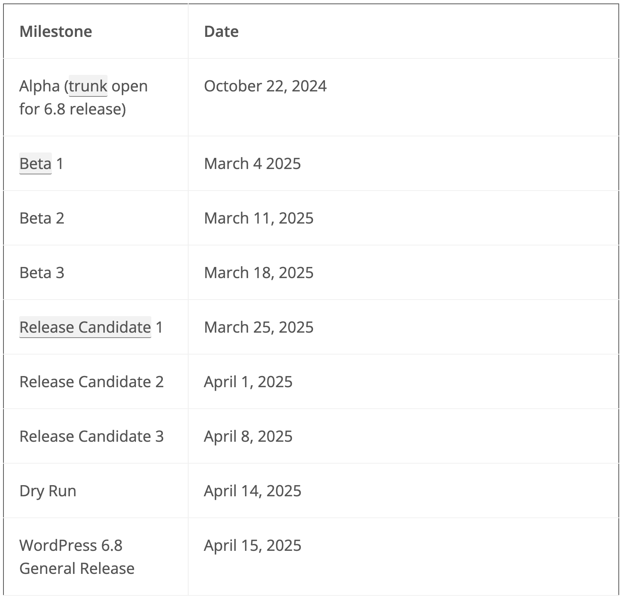Click WordPress 6.8 General Release cell
The image size is (623, 600).
pos(77,557)
